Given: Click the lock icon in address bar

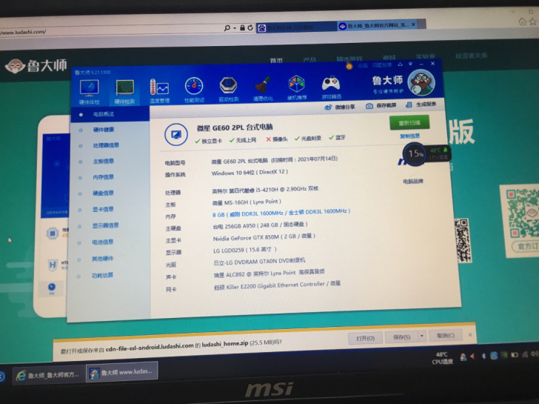Looking at the screenshot, I should click(x=242, y=27).
